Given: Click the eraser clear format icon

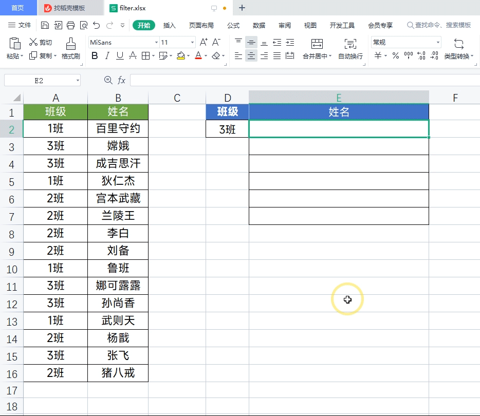Looking at the screenshot, I should (216, 55).
